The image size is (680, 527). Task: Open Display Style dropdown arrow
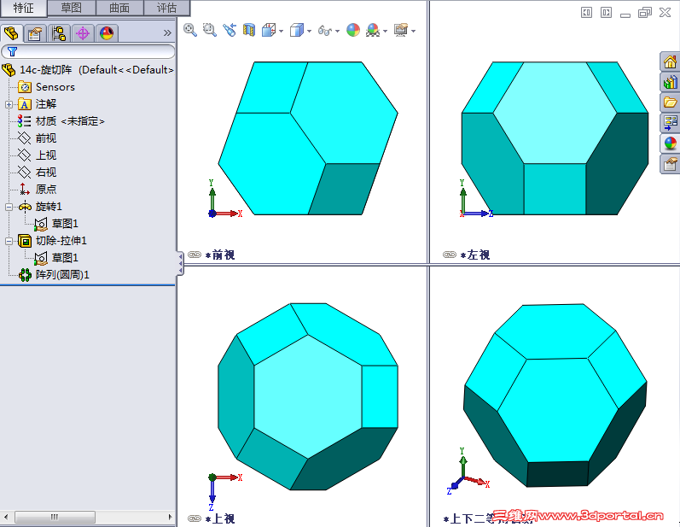[x=309, y=31]
